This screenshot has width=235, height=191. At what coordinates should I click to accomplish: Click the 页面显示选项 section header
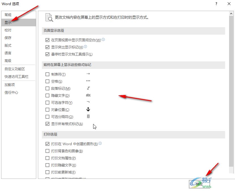pyautogui.click(x=133, y=31)
